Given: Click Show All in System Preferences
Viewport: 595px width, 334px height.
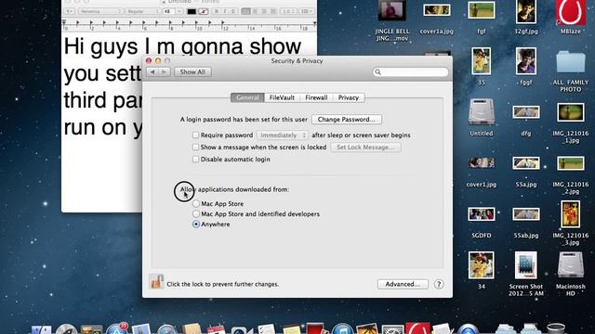Looking at the screenshot, I should (x=192, y=72).
